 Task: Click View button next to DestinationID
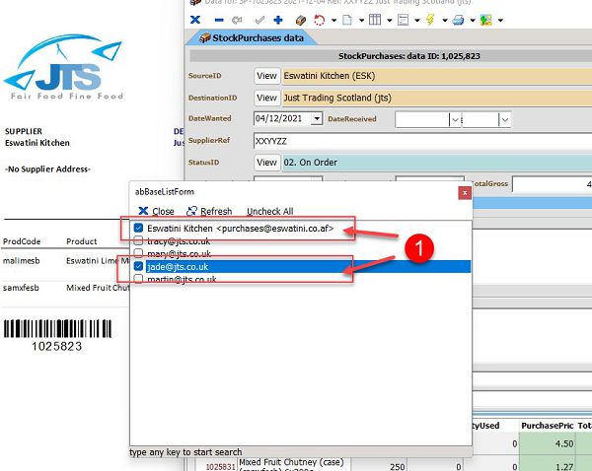pos(267,98)
